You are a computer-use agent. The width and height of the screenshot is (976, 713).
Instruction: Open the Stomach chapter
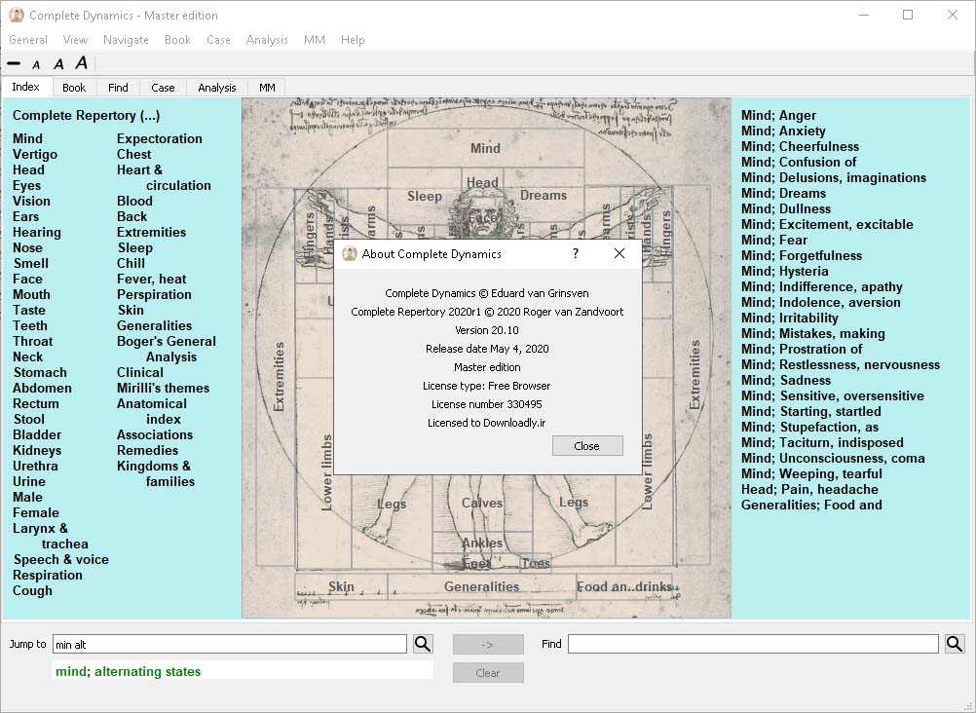(x=40, y=372)
